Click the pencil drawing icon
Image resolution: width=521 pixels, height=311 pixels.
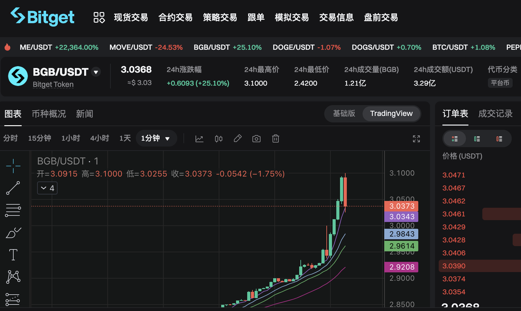(x=238, y=138)
